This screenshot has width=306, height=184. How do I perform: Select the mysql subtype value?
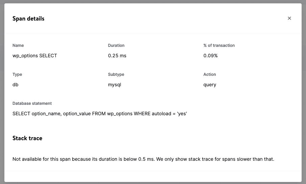coord(114,85)
